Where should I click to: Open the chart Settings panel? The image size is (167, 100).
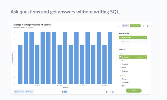(29, 92)
